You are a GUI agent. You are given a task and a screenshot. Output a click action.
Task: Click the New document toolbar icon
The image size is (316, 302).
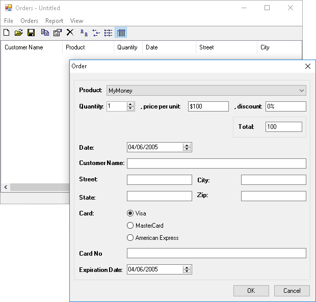coord(7,33)
